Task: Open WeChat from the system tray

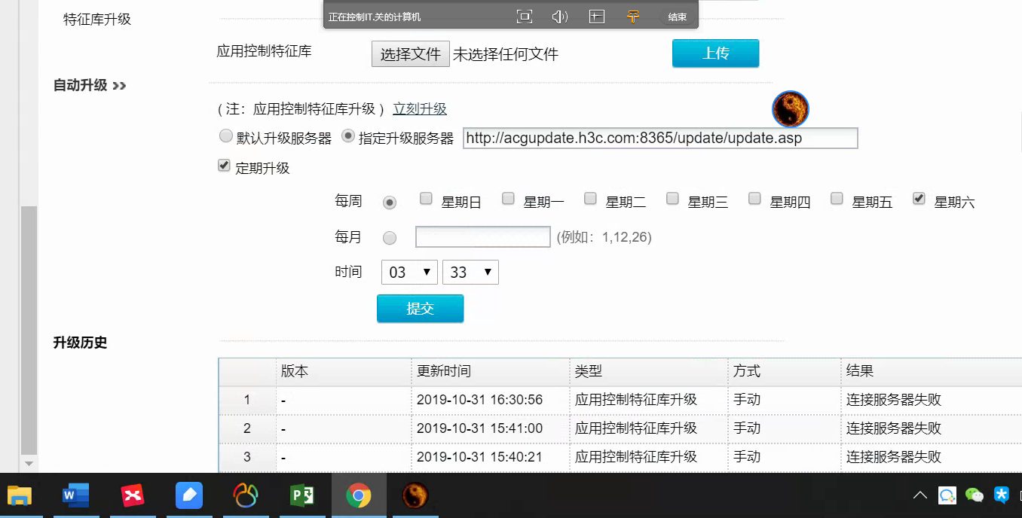Action: [975, 495]
